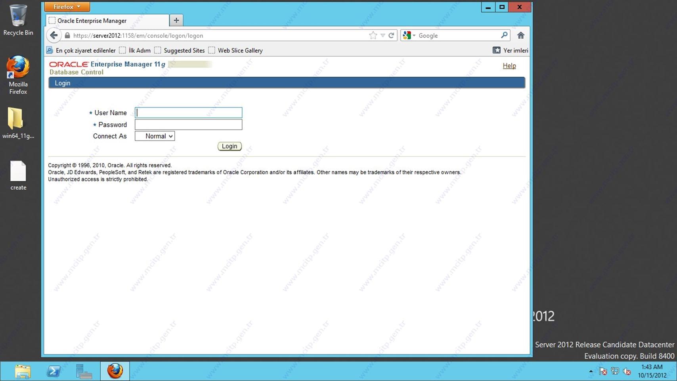Go back with the browser back arrow
Image resolution: width=677 pixels, height=381 pixels.
(54, 35)
